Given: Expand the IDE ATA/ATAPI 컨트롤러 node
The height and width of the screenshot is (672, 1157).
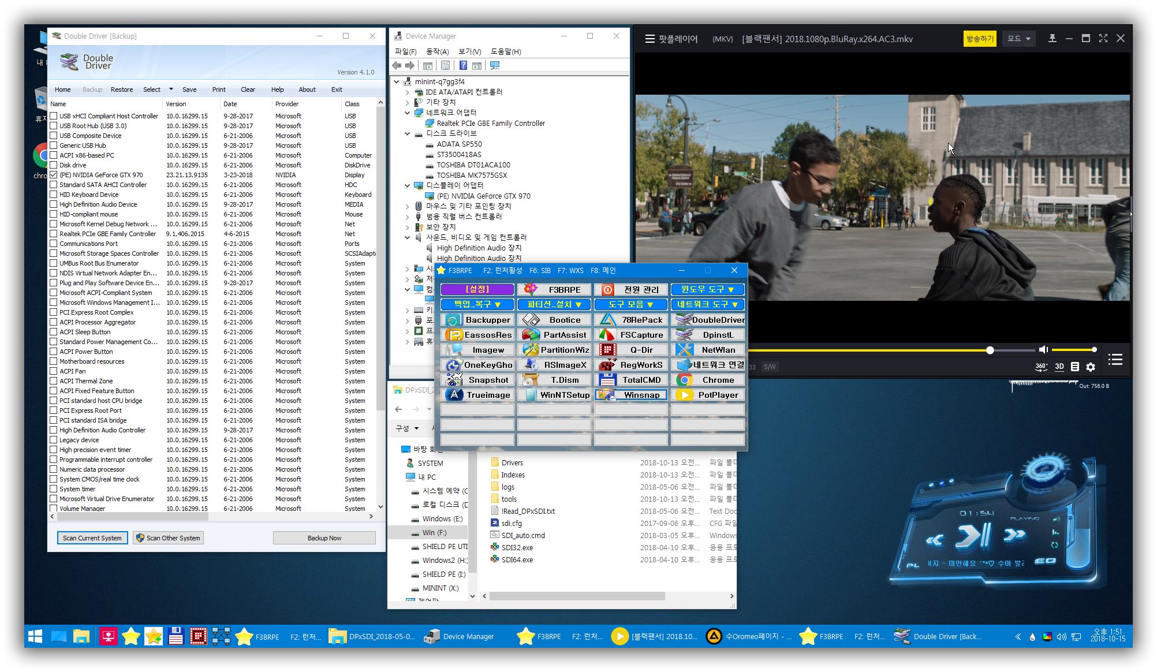Looking at the screenshot, I should pyautogui.click(x=408, y=92).
